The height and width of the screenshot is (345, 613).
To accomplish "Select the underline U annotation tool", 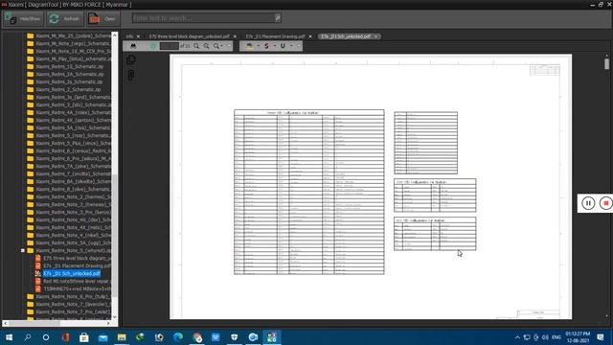I will (x=283, y=46).
